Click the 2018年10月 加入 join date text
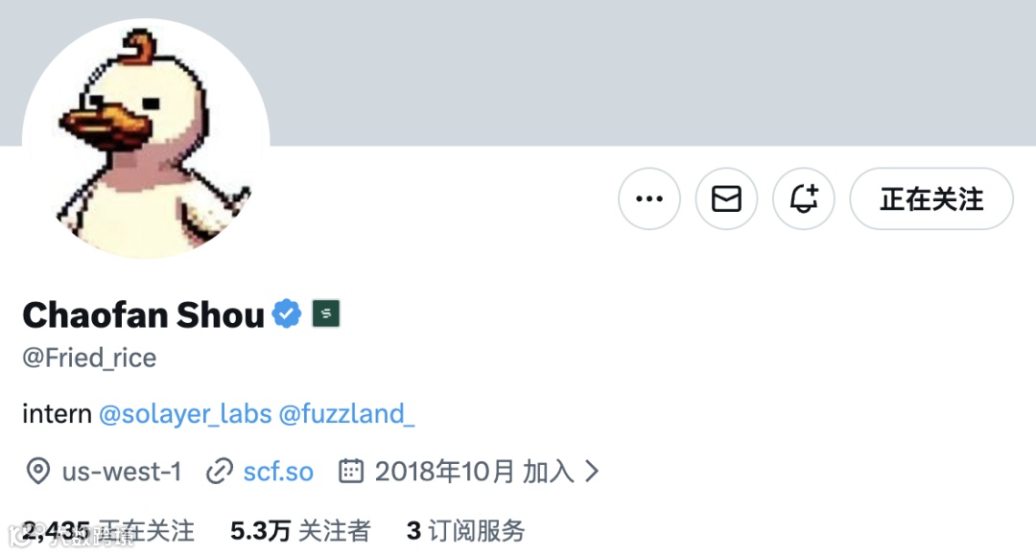Image resolution: width=1036 pixels, height=555 pixels. click(x=475, y=472)
